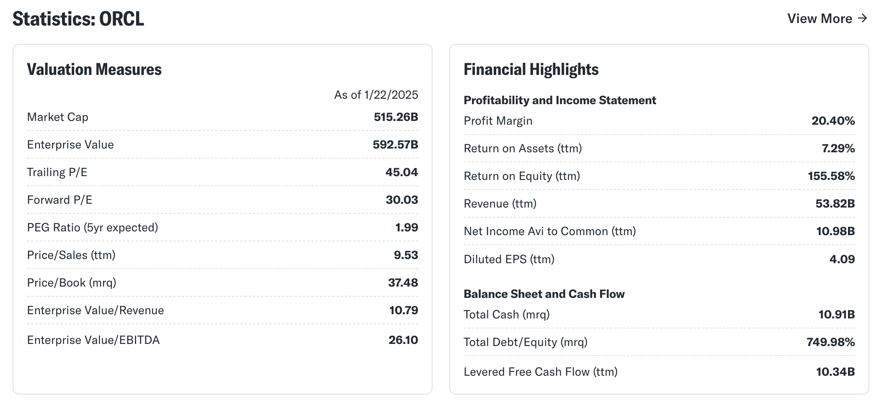The image size is (876, 400).
Task: Select Diluted EPS value 4.09
Action: 842,259
